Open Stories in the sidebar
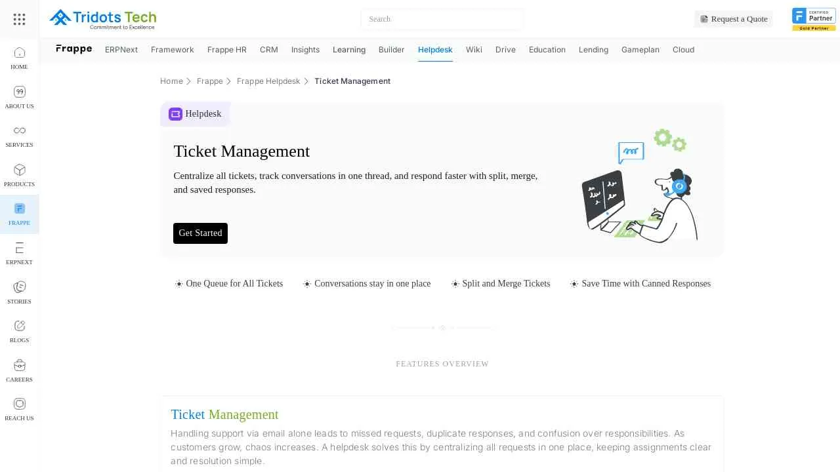Viewport: 840px width, 472px height. [x=19, y=292]
